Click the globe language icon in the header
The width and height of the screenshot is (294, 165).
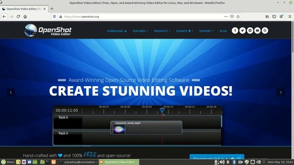265,31
